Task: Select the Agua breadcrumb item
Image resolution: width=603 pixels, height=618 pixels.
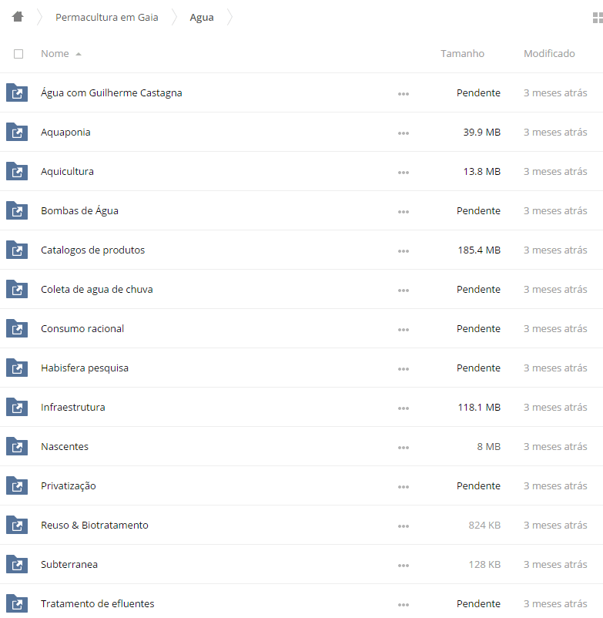Action: [202, 18]
